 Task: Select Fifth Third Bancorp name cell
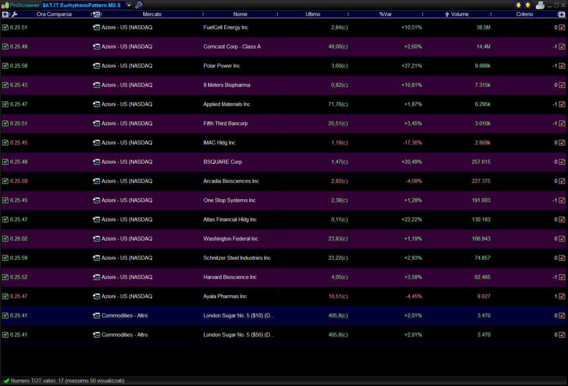click(x=226, y=124)
